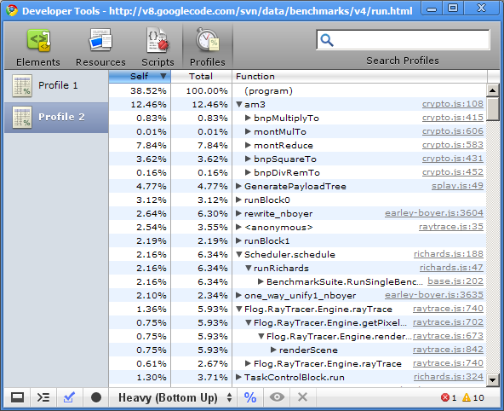Open the splay.js:49 source link

tap(457, 186)
